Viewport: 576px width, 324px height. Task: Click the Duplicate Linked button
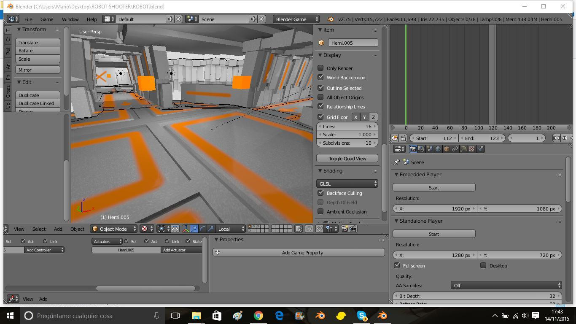tap(38, 103)
